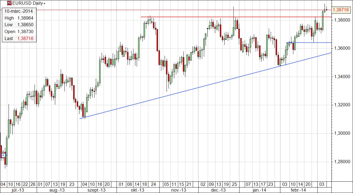Click the szept.-13 month label

coord(96,190)
